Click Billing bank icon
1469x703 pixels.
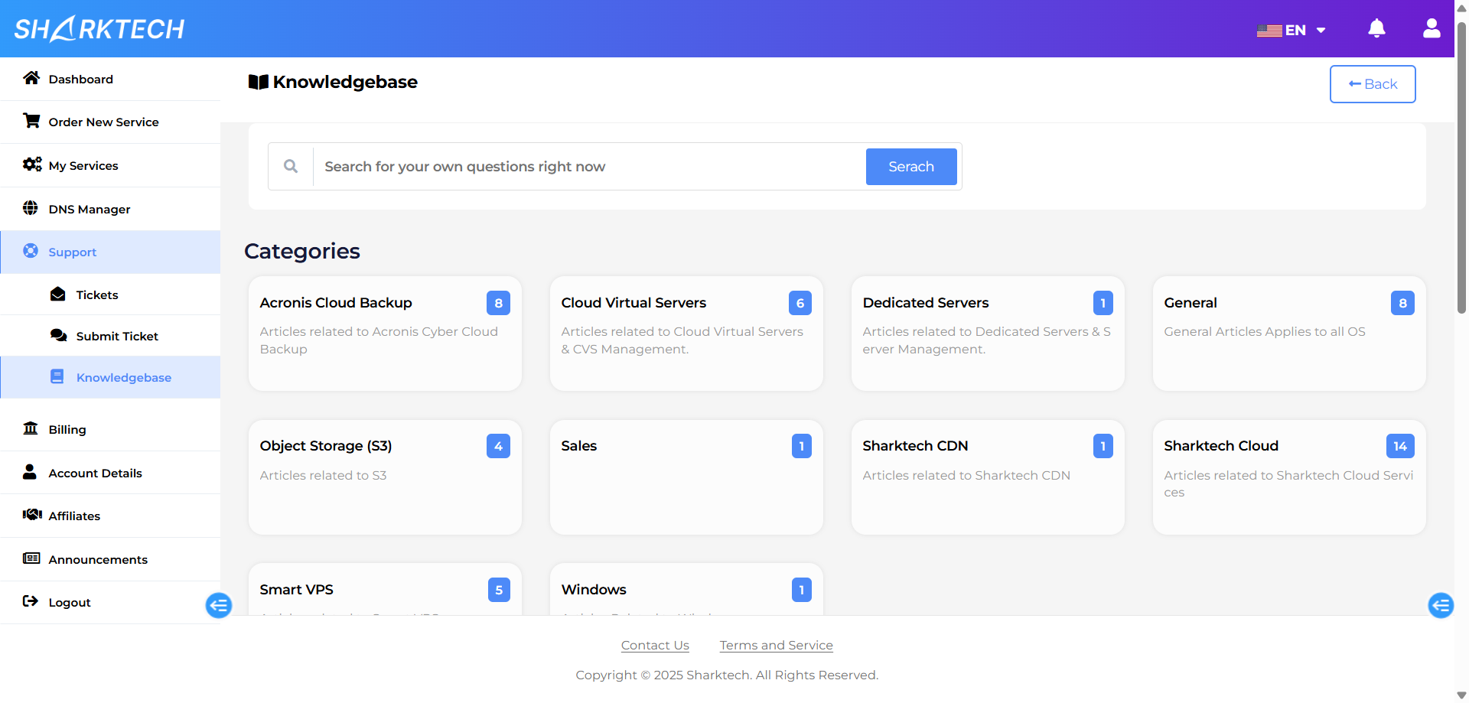point(31,428)
